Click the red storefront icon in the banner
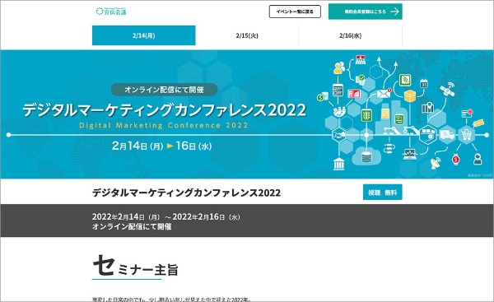The height and width of the screenshot is (302, 494). pyautogui.click(x=360, y=59)
